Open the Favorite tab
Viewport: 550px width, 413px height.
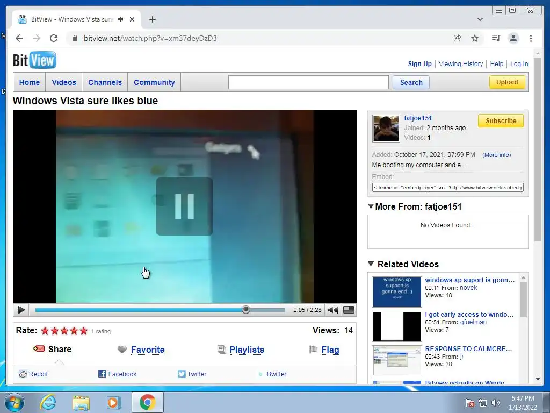(148, 350)
